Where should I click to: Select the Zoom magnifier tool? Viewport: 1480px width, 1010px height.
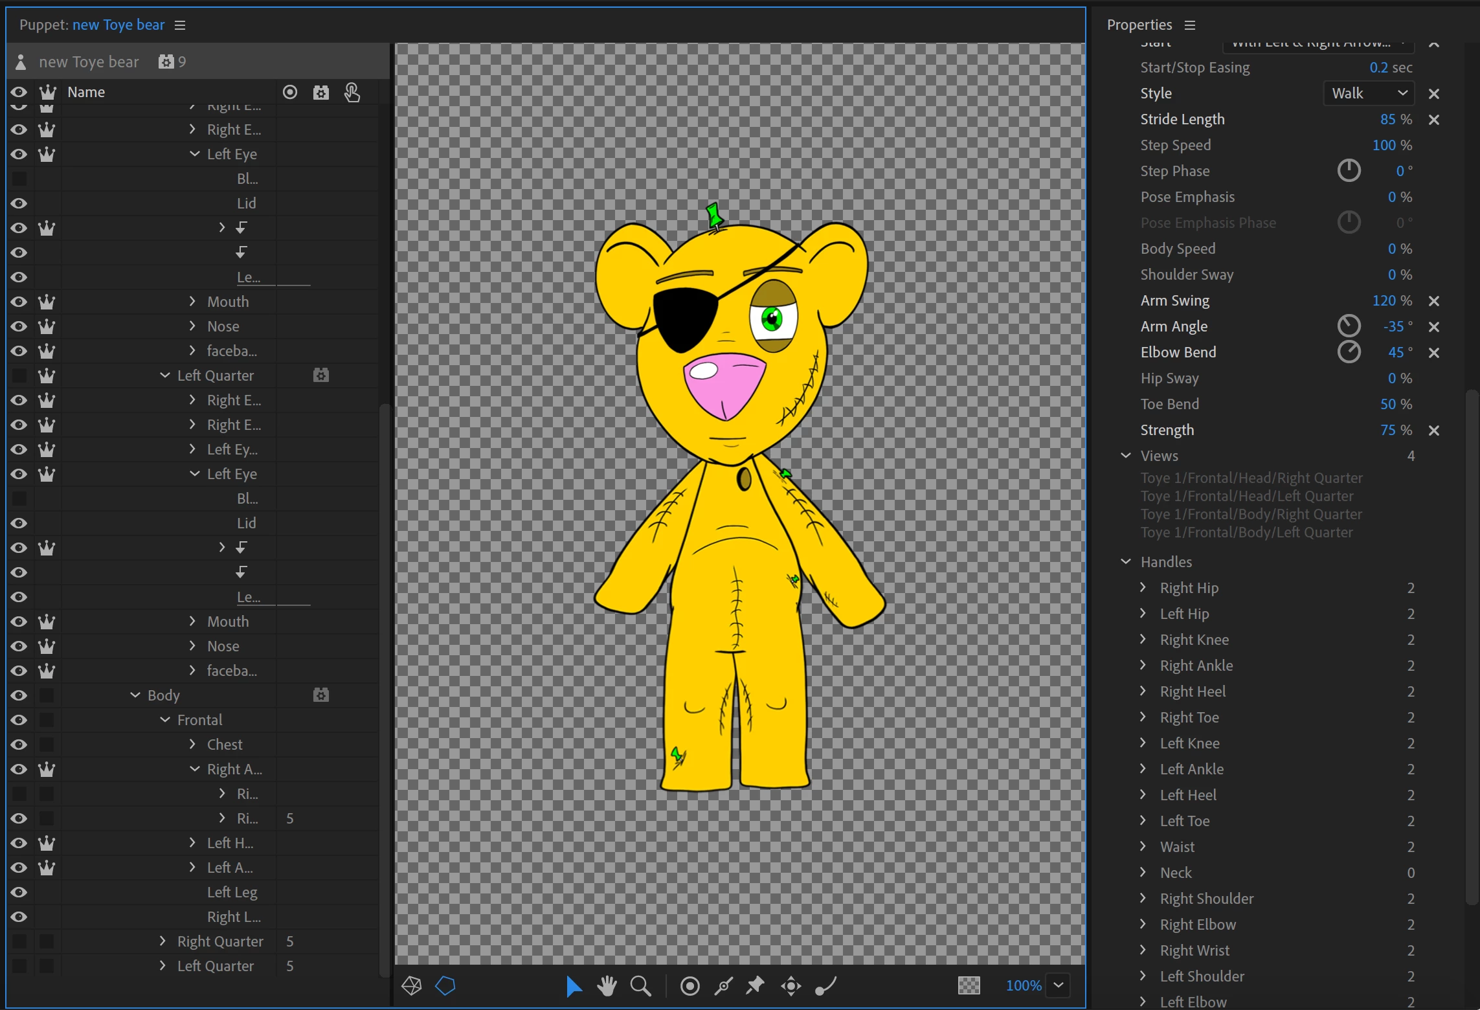click(x=641, y=986)
